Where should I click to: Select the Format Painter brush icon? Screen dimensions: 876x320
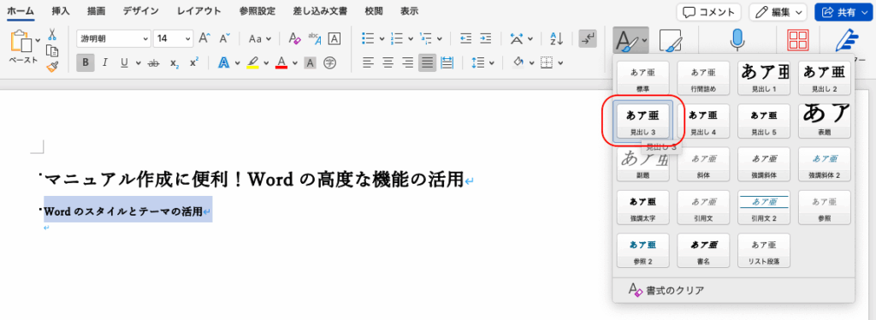[x=52, y=68]
